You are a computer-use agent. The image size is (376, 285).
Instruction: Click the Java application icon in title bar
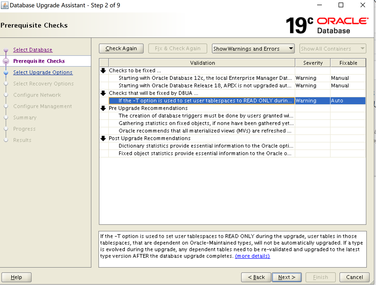5,5
